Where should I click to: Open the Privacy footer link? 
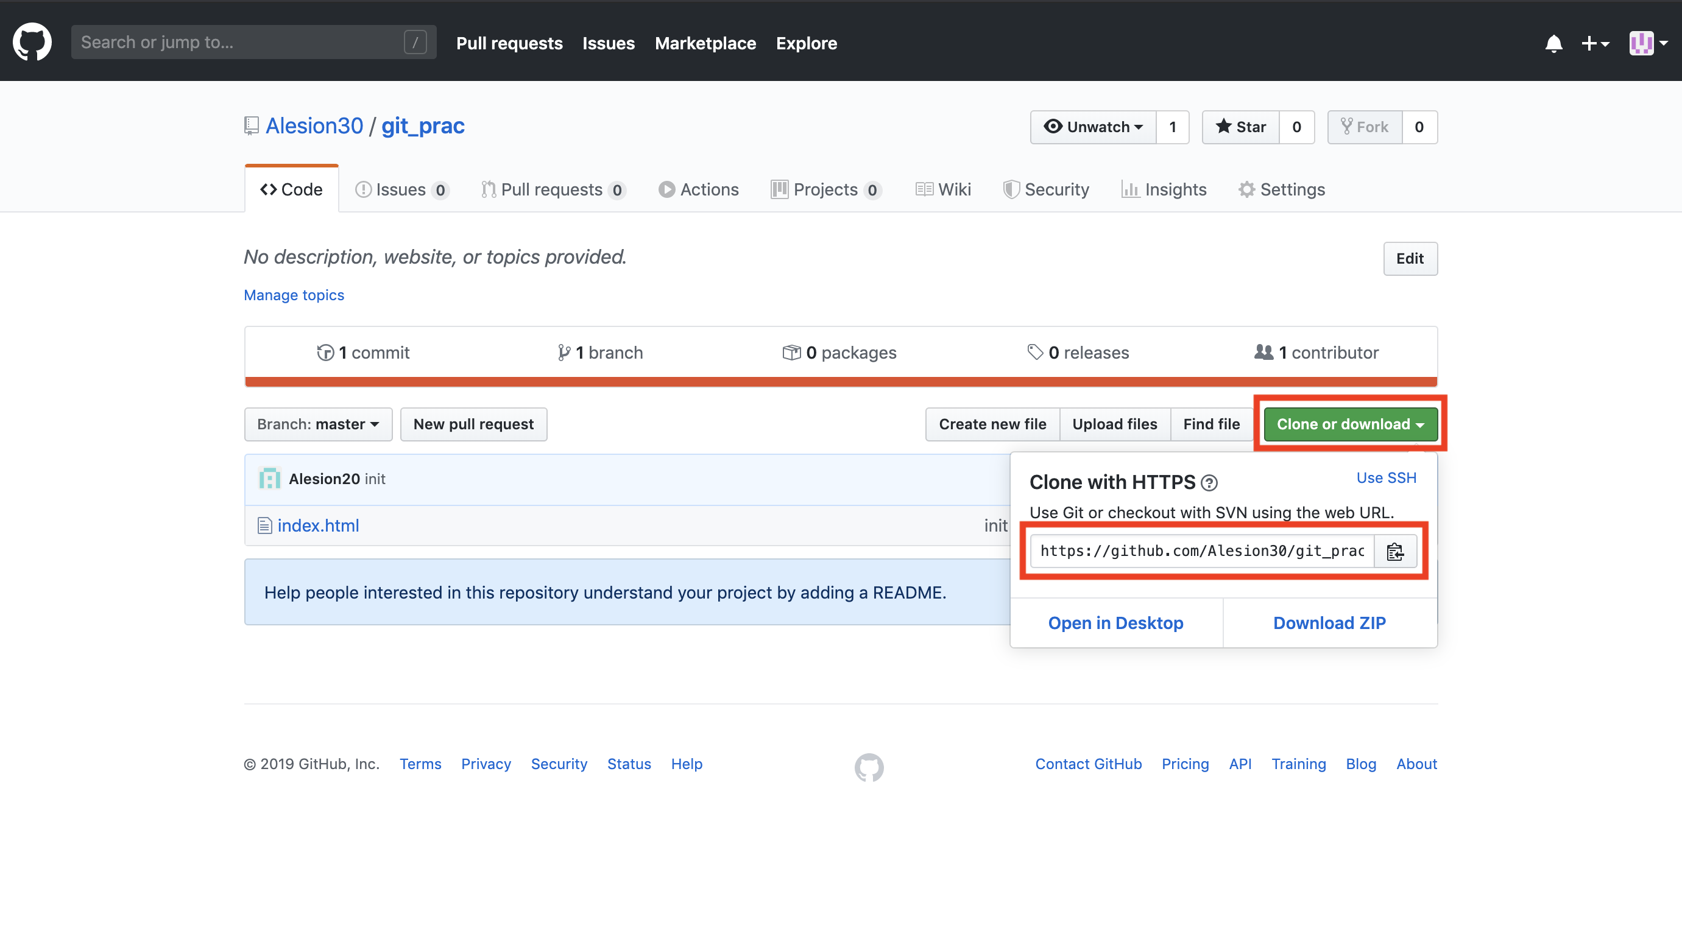click(486, 764)
